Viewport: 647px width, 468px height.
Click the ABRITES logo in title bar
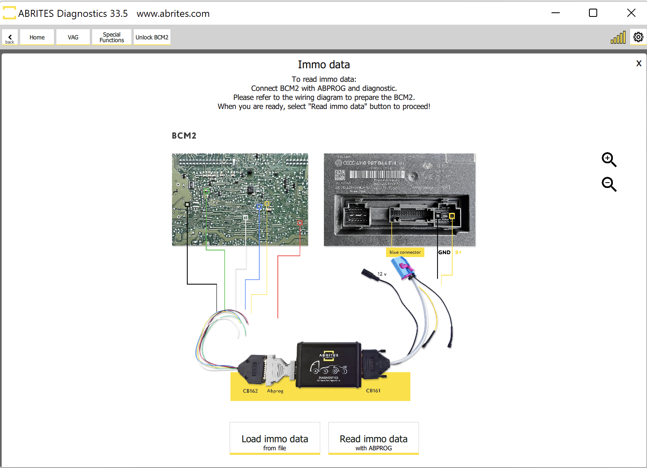9,13
